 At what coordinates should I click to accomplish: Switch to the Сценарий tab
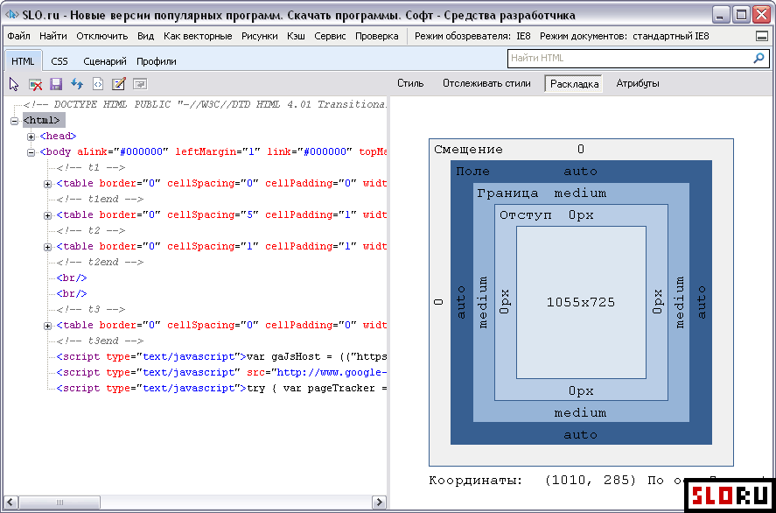(x=105, y=61)
